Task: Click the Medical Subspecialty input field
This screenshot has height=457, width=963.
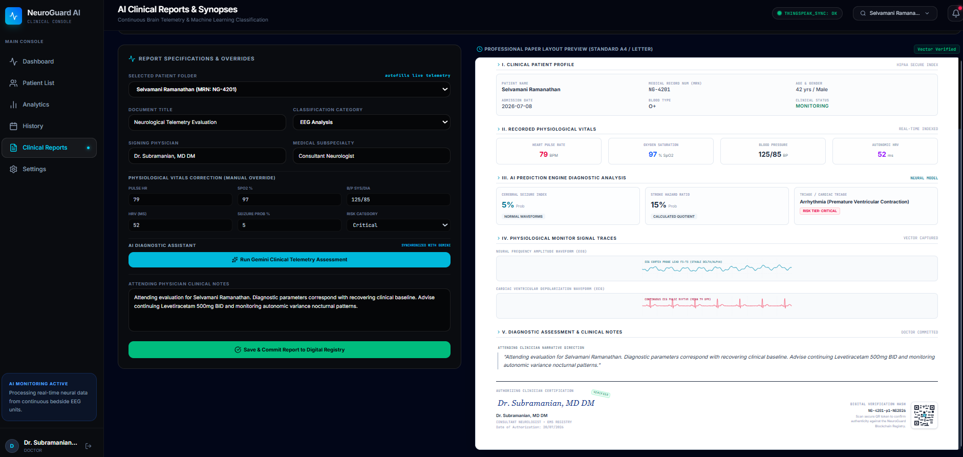Action: pyautogui.click(x=372, y=156)
